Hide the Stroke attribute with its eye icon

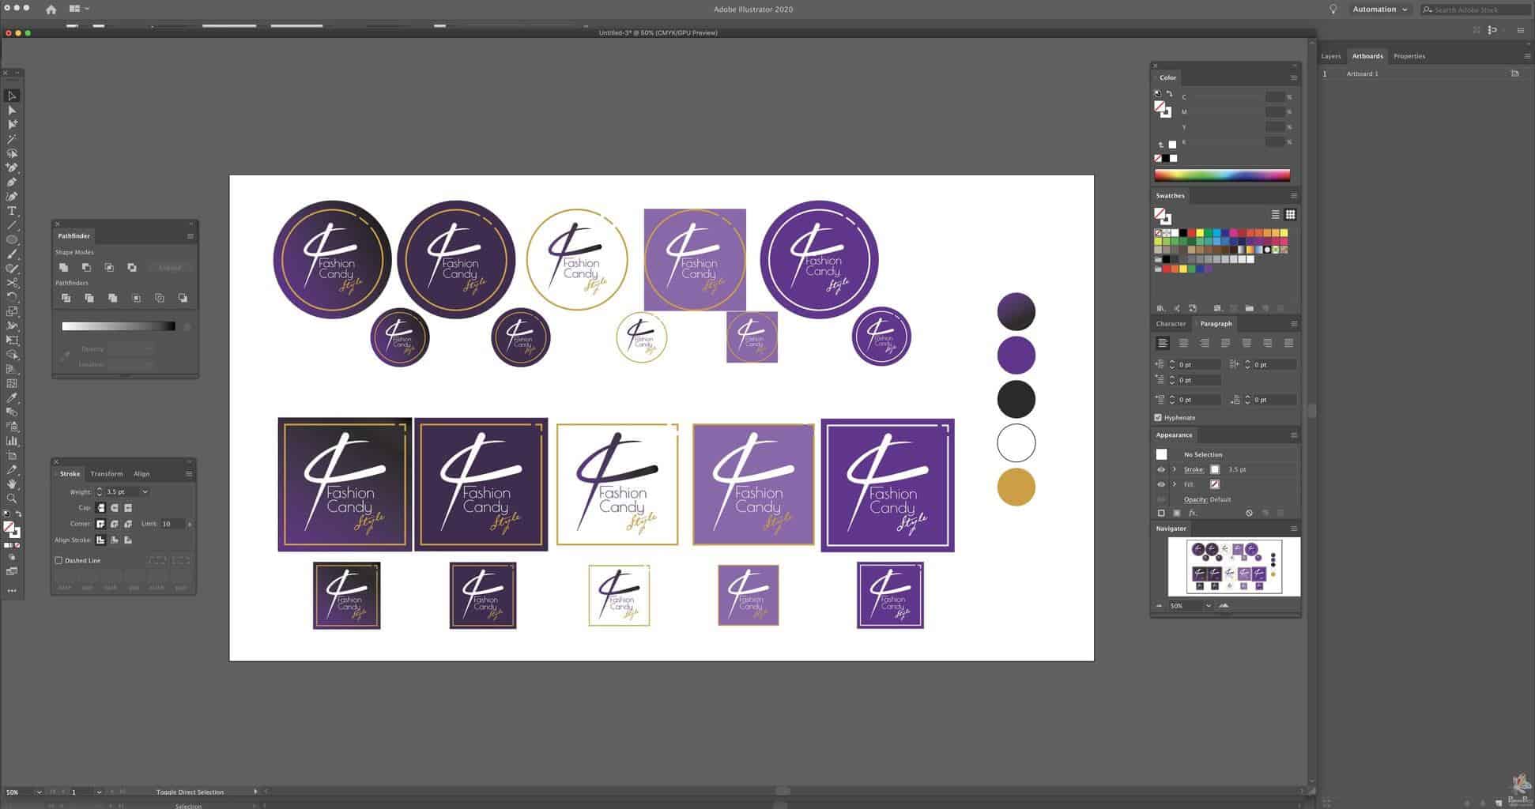(x=1161, y=470)
